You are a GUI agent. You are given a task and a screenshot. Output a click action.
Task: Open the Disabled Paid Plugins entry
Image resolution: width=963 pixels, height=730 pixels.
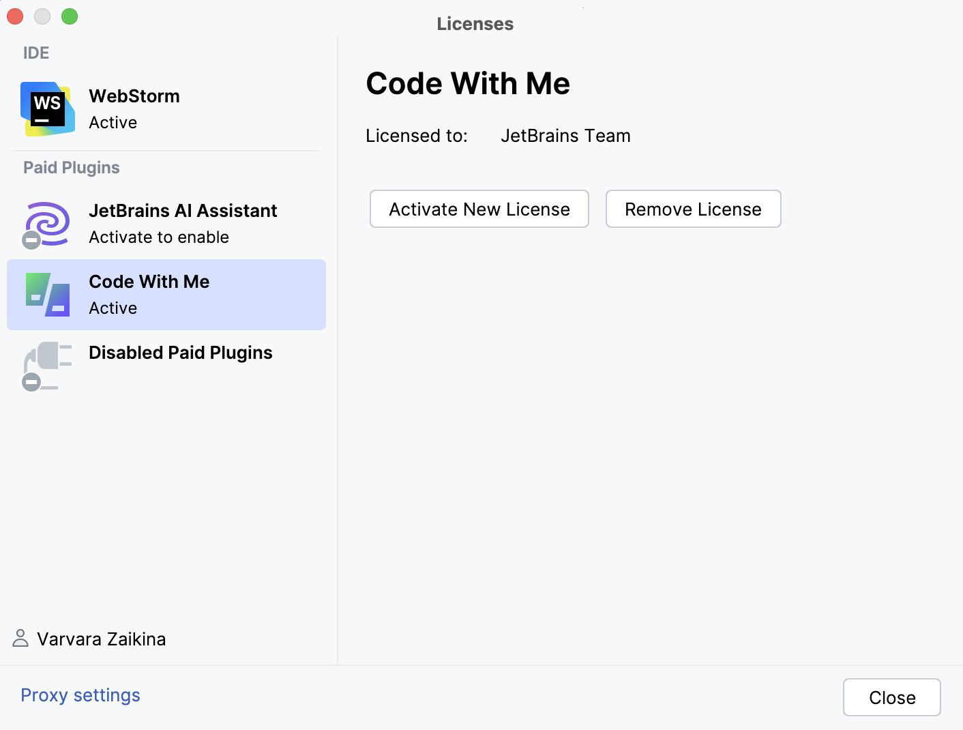181,353
